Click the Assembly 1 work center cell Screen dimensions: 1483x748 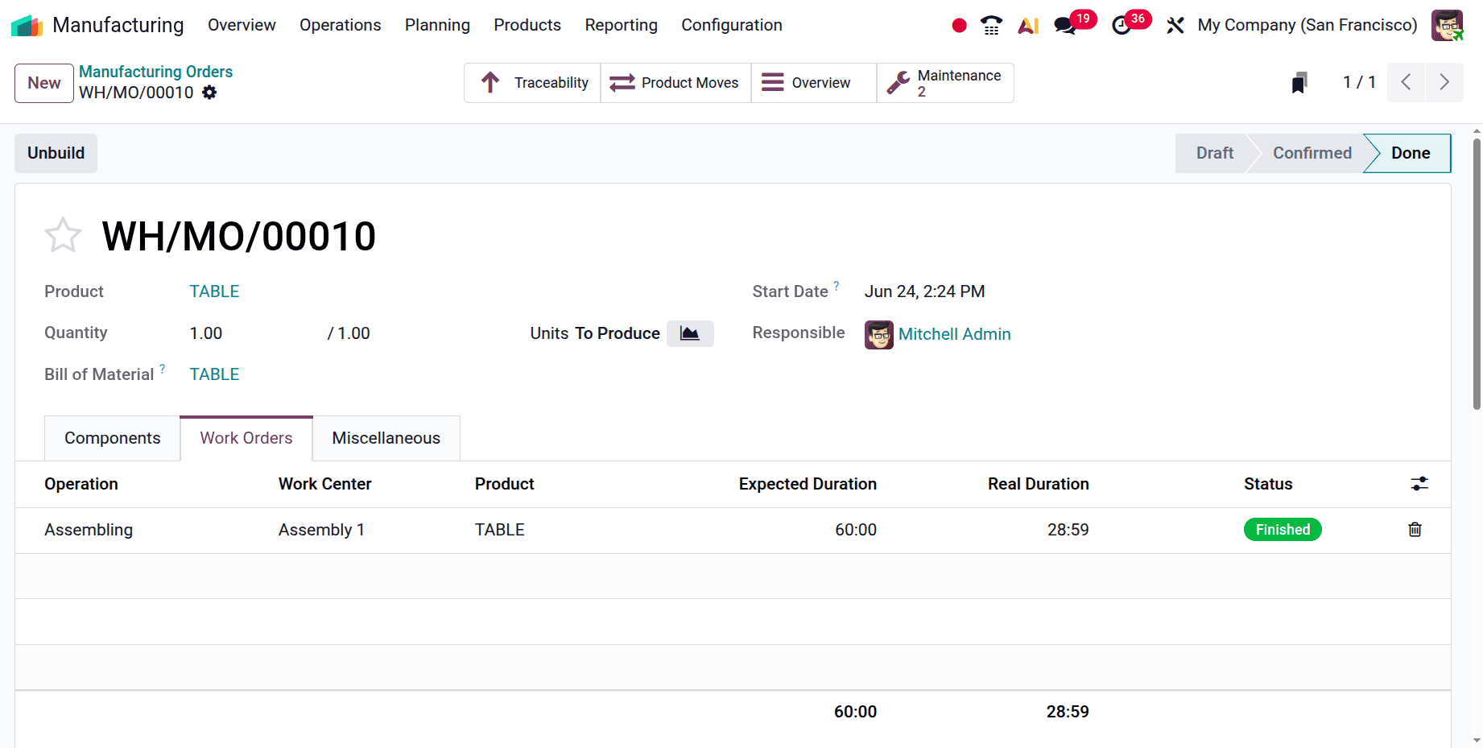tap(321, 530)
